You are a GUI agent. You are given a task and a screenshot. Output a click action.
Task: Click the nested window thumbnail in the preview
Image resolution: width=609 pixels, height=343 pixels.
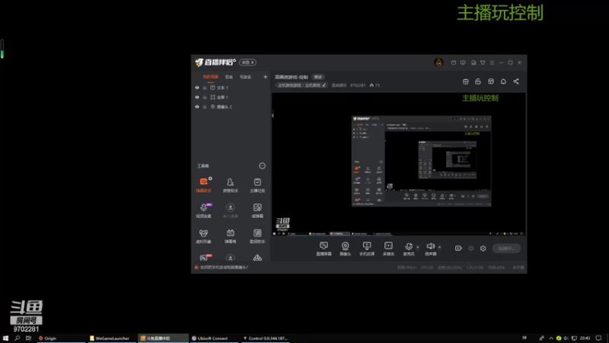click(422, 161)
